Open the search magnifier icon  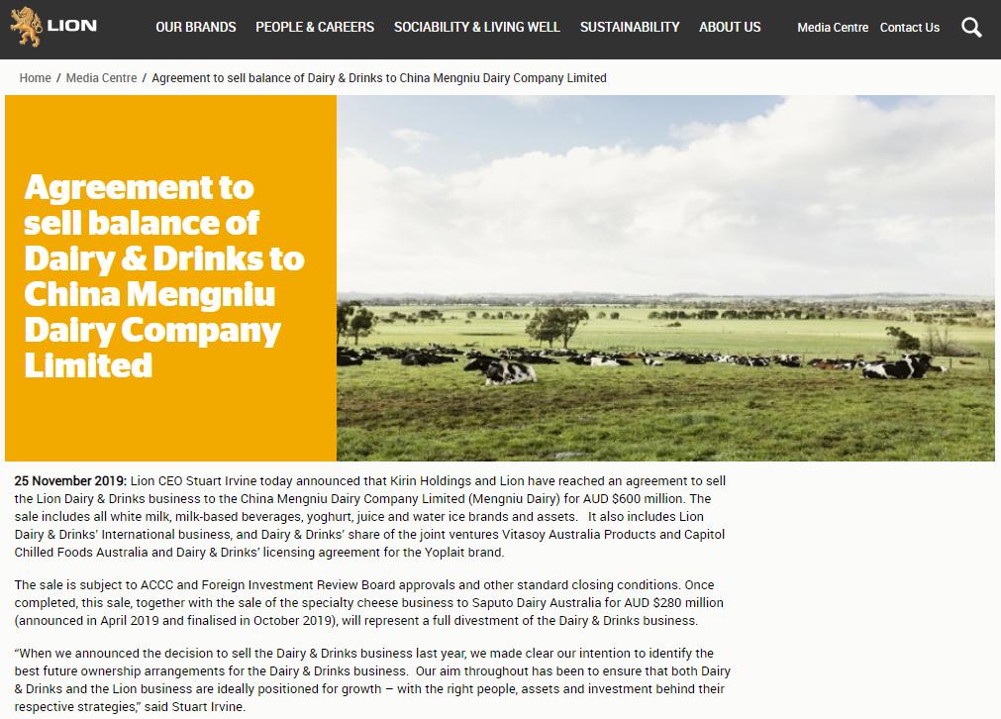pyautogui.click(x=971, y=27)
